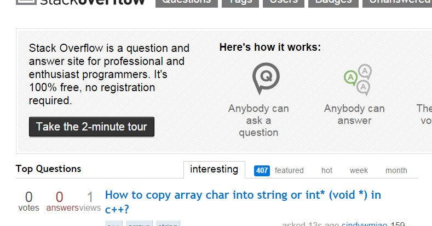
Task: Open the Questions navigation tab
Action: click(187, 3)
